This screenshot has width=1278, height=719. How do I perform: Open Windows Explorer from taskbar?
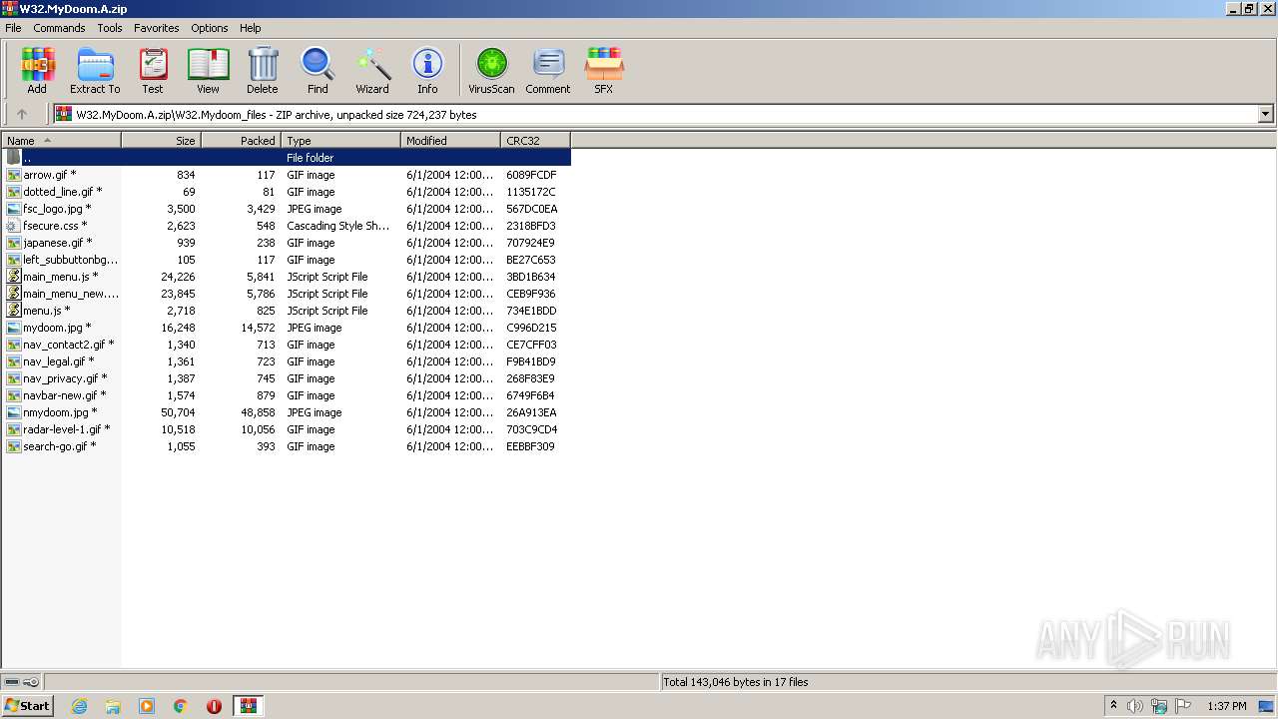[113, 706]
